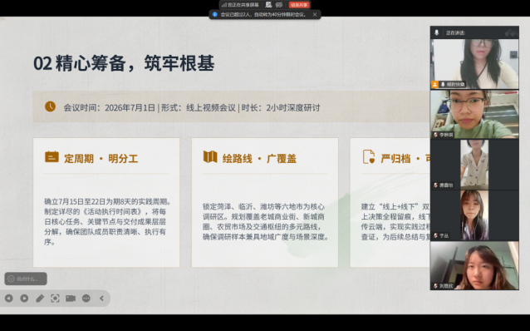Click muted mic icon on bottom video tile
This screenshot has width=530, height=331.
tap(435, 286)
